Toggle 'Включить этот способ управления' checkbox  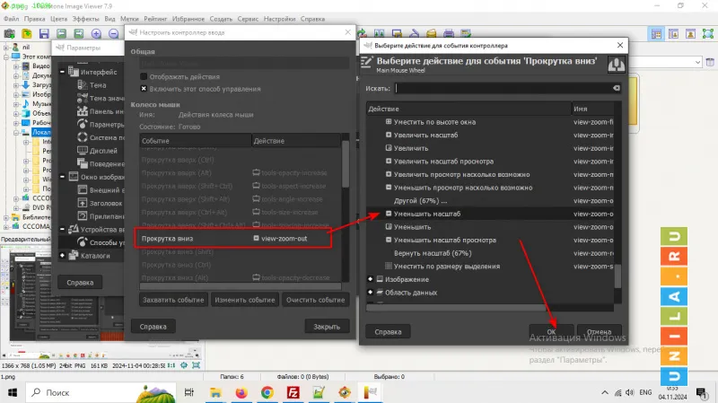(x=144, y=89)
